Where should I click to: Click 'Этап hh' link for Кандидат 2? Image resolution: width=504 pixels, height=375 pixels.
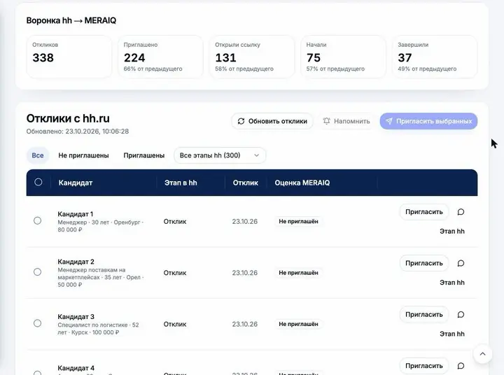point(452,283)
